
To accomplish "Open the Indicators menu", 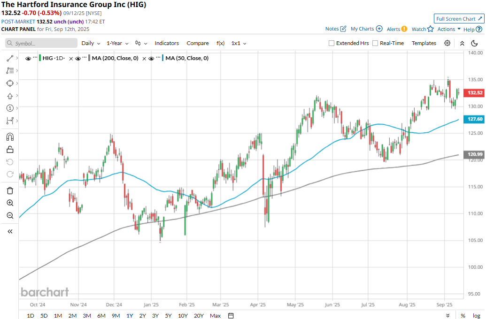I will point(167,43).
